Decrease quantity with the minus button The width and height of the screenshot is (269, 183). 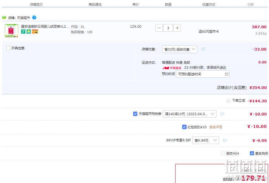point(159,28)
